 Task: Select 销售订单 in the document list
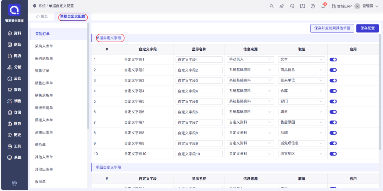click(x=42, y=71)
